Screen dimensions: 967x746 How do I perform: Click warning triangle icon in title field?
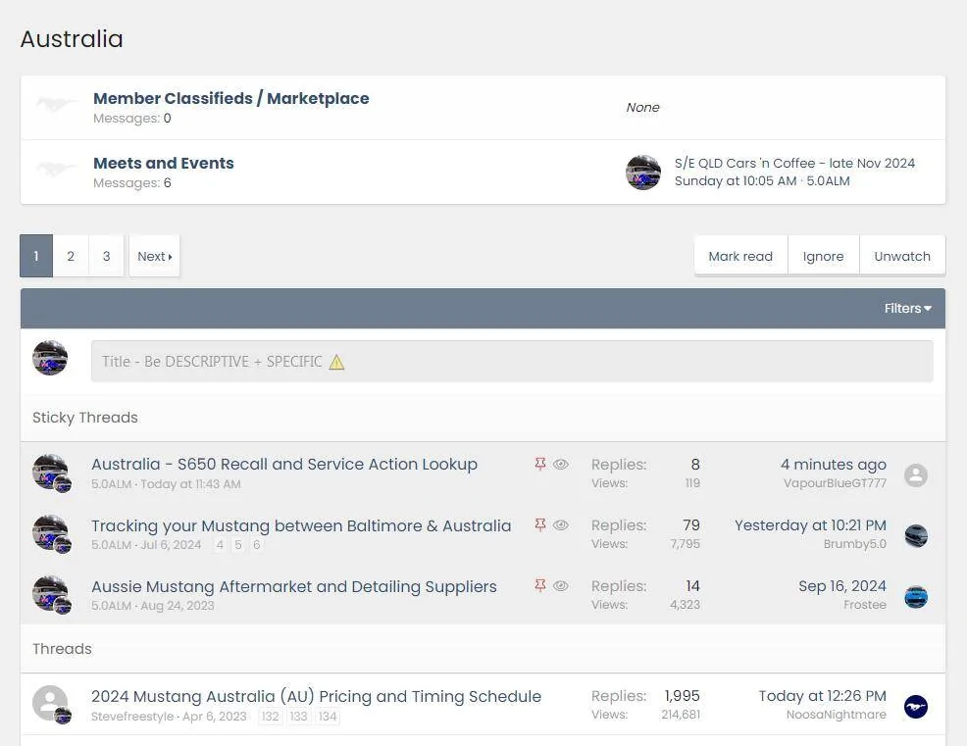[336, 362]
